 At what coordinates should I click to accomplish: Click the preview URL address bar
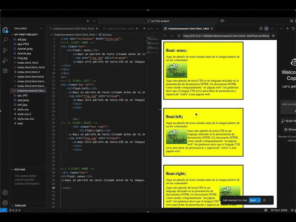pos(226,36)
